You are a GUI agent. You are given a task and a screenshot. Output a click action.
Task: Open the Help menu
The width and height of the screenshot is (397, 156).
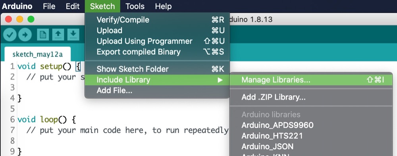(x=163, y=6)
